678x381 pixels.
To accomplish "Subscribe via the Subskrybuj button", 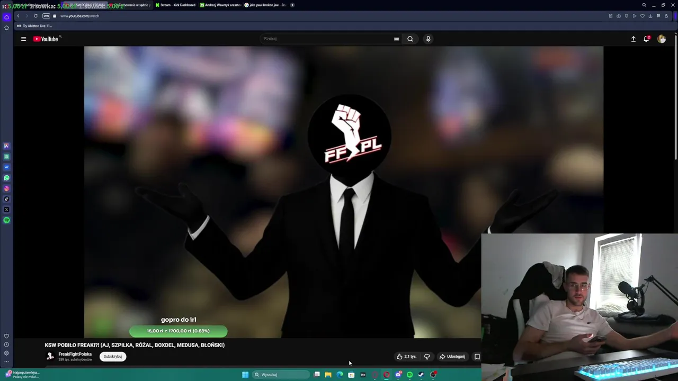I will 113,356.
